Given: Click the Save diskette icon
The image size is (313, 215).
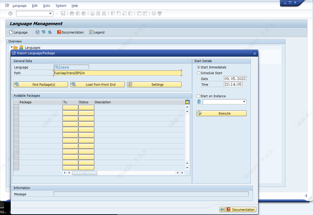Looking at the screenshot, I should pos(63,13).
